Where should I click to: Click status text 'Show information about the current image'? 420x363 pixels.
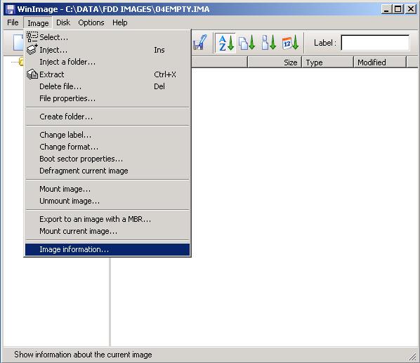coord(83,355)
